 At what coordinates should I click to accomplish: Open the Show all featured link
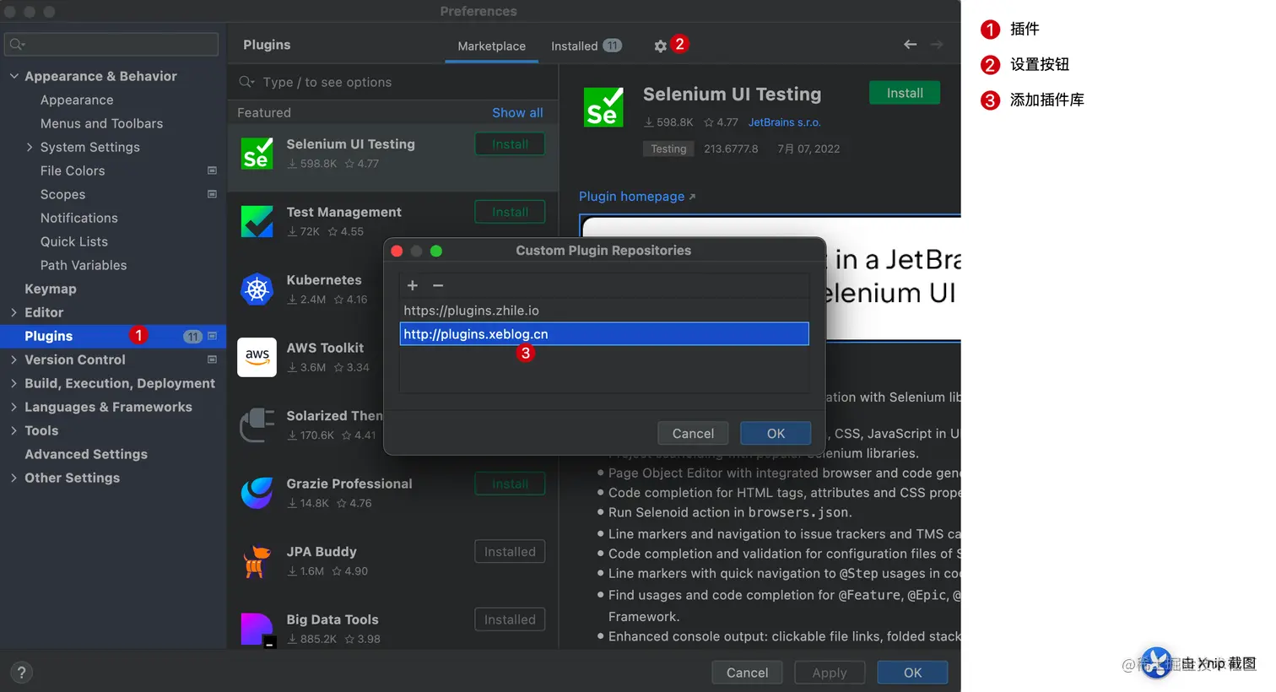click(x=517, y=113)
